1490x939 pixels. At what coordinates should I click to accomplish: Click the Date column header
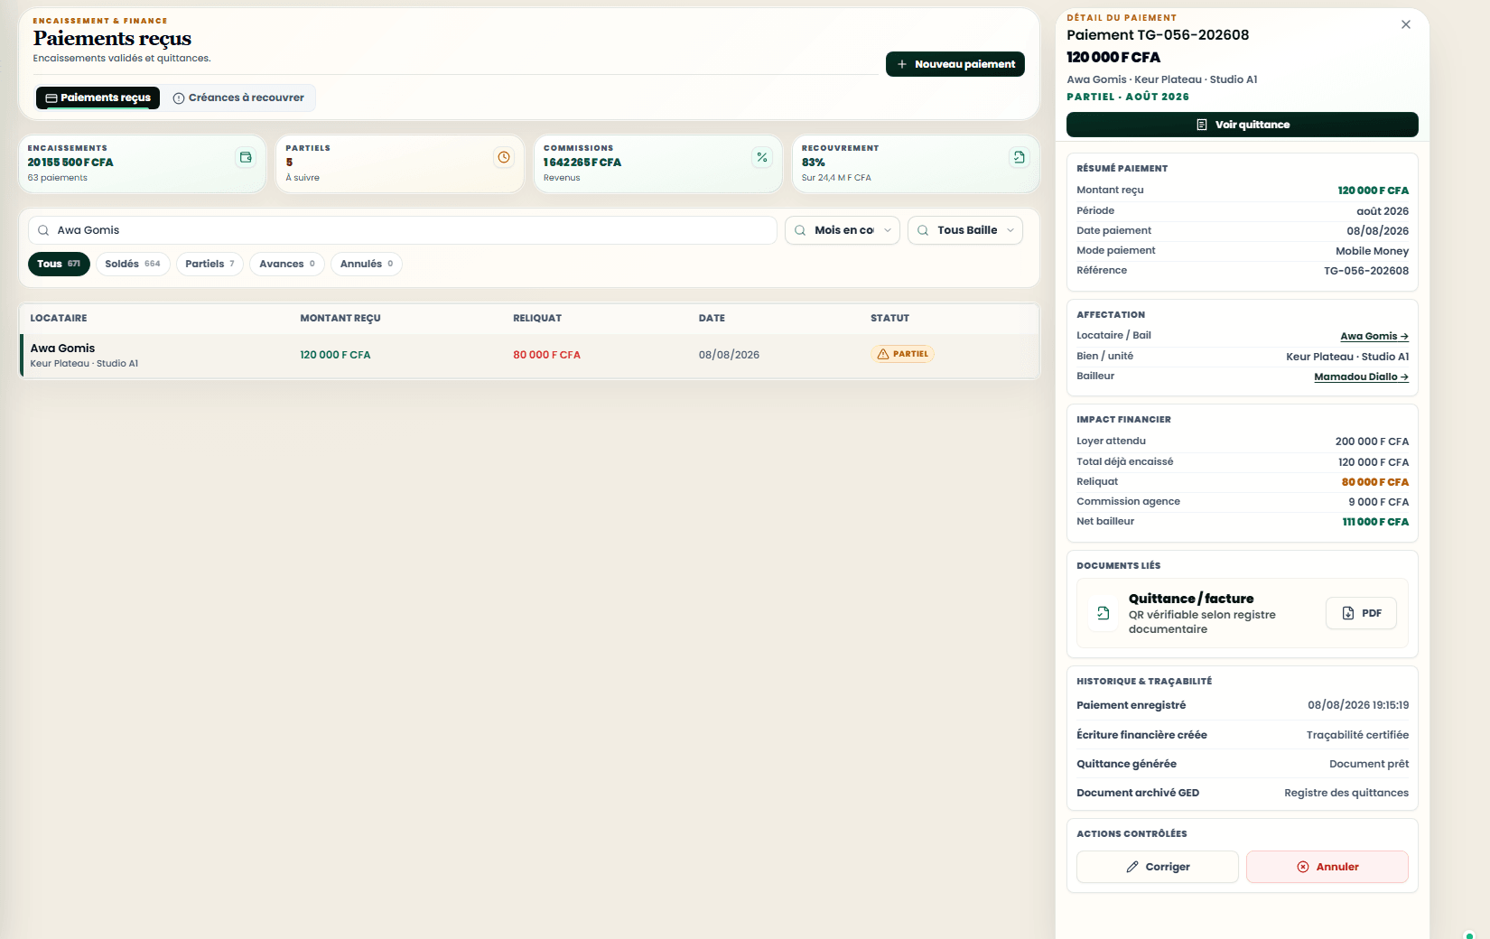[x=712, y=318]
